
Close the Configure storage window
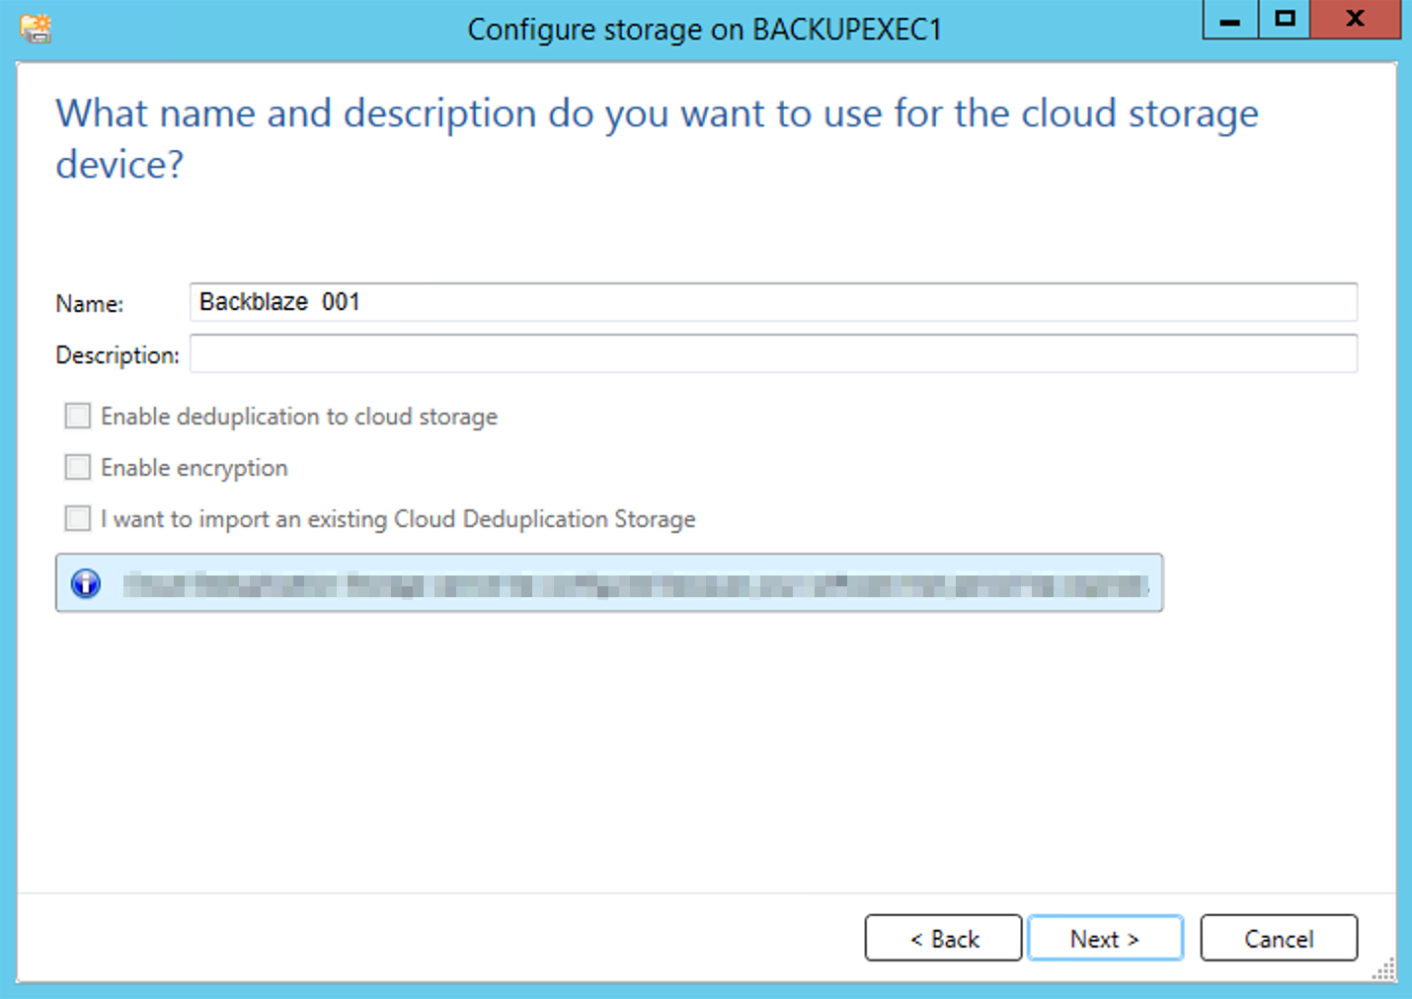1356,19
